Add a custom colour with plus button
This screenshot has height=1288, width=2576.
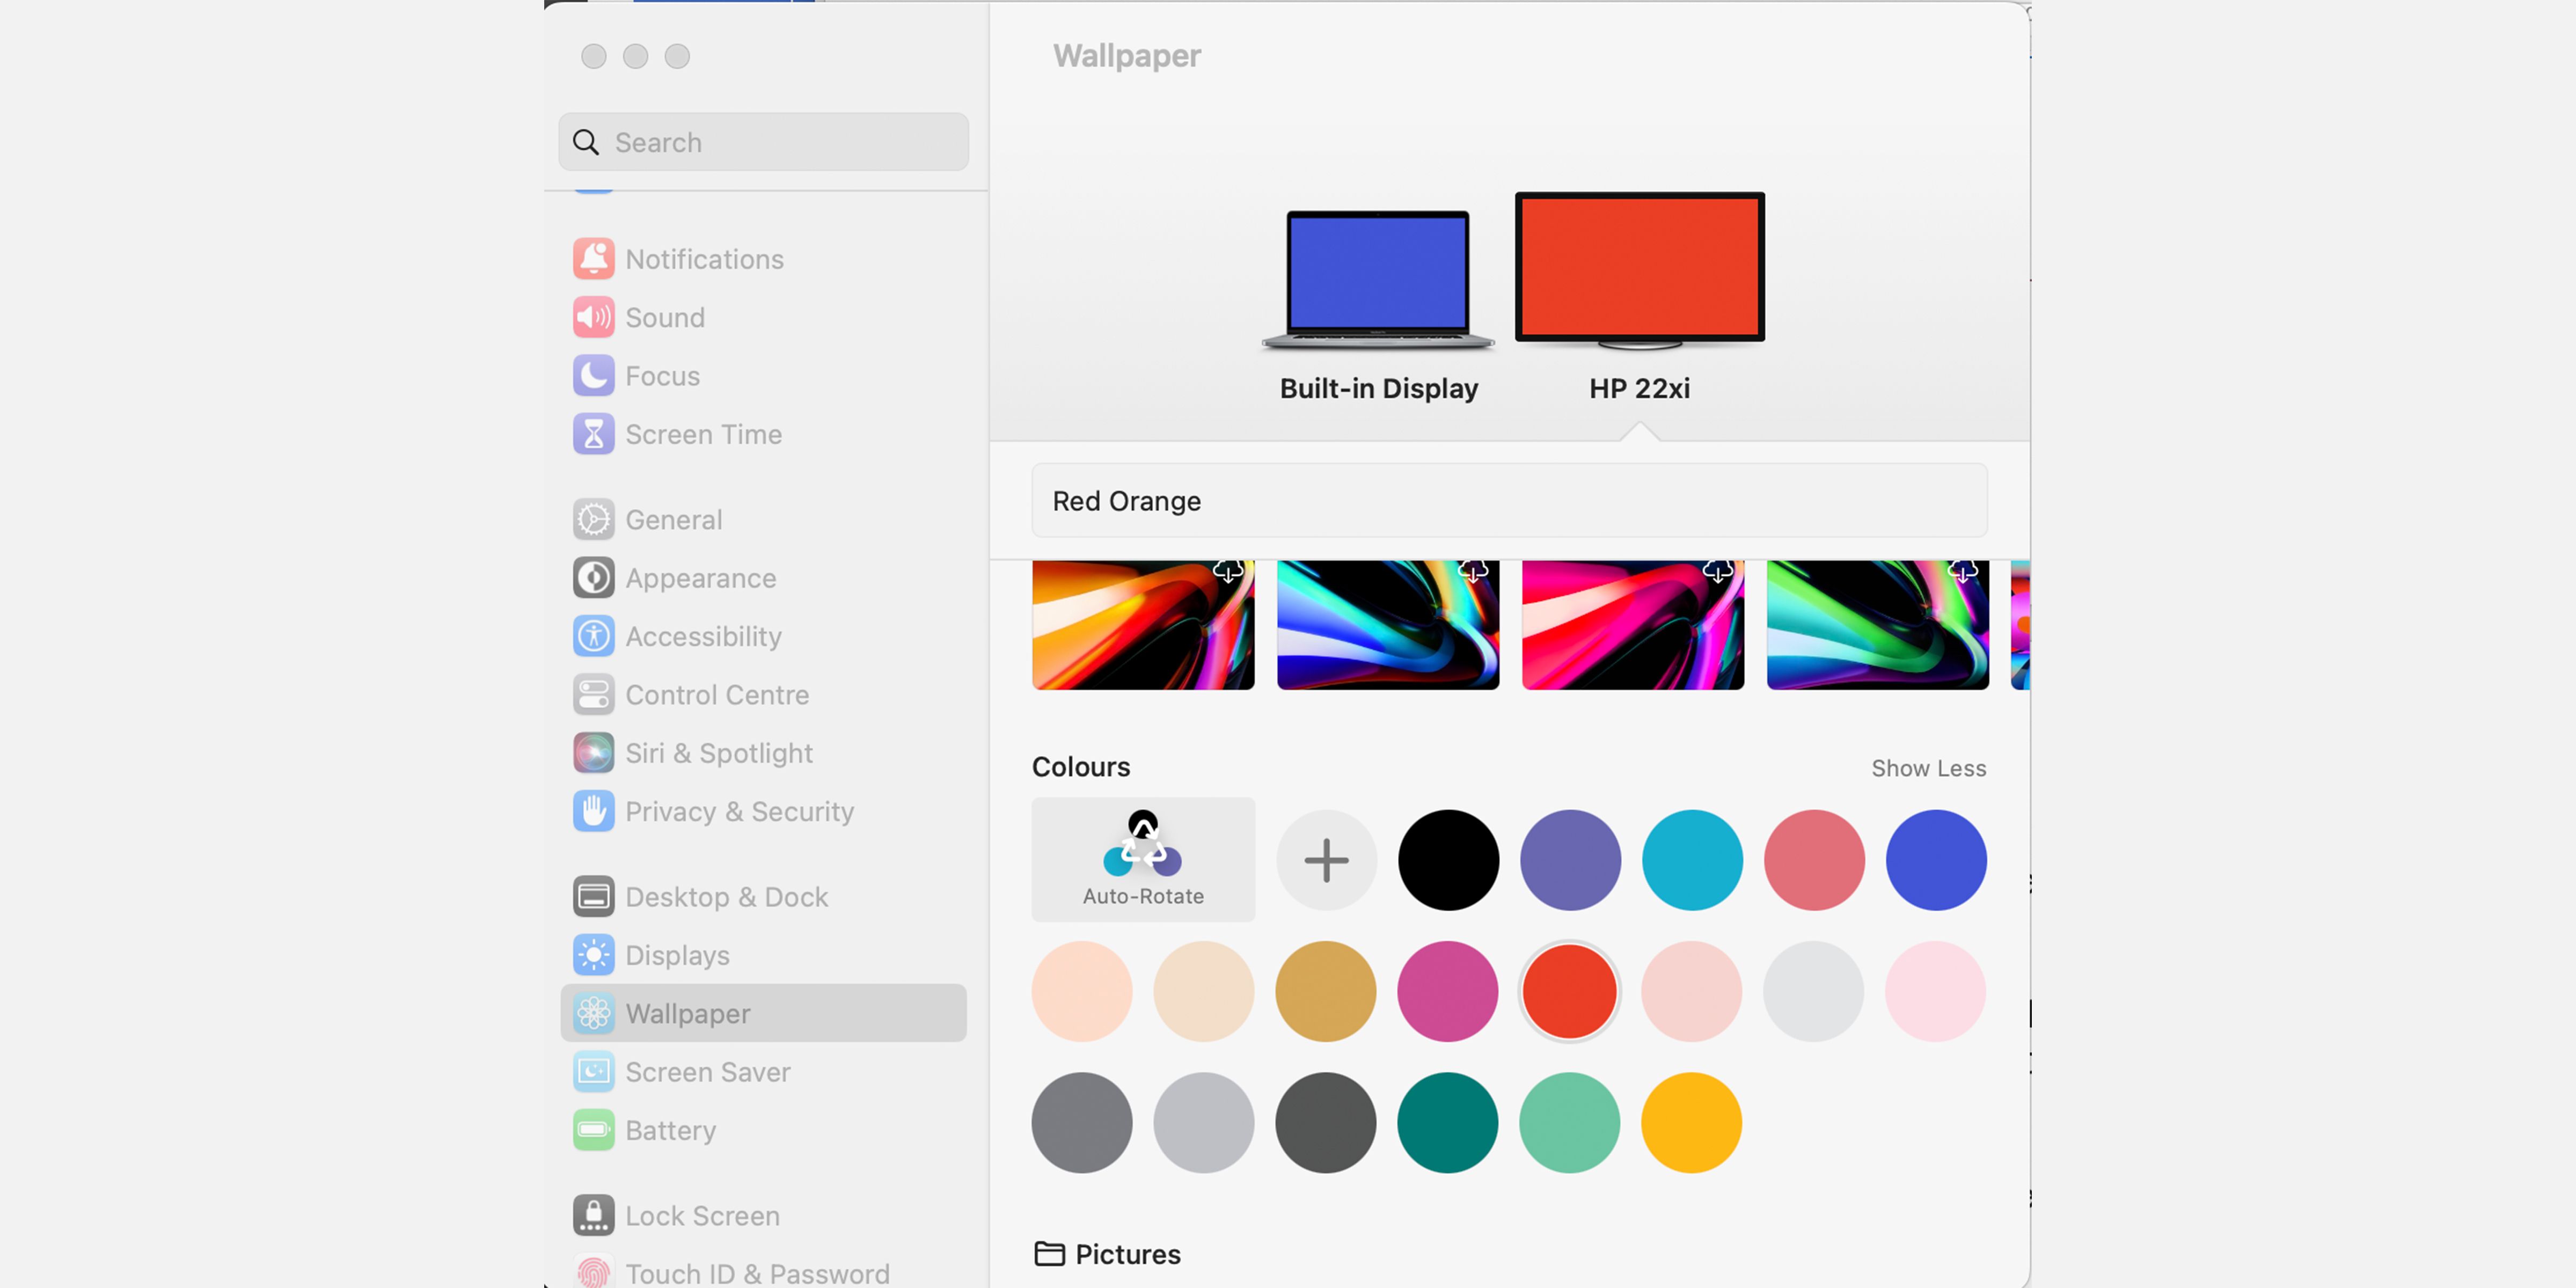1326,860
